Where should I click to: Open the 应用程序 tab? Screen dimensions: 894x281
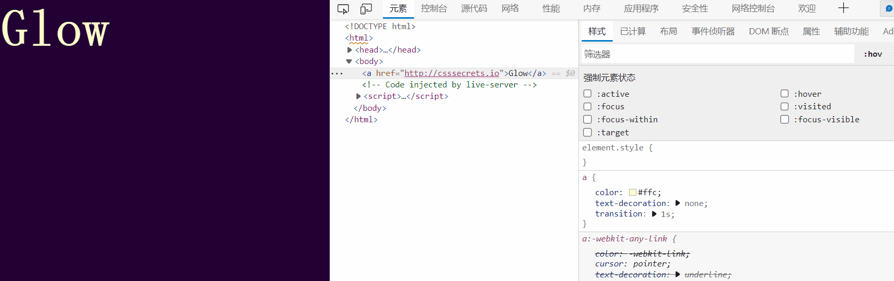click(x=641, y=8)
